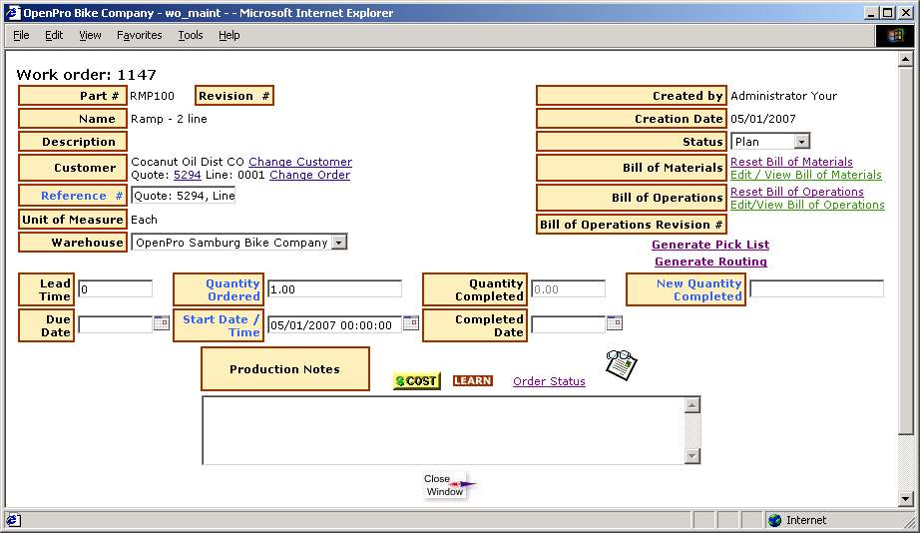Open the Tools menu
This screenshot has width=920, height=533.
190,35
